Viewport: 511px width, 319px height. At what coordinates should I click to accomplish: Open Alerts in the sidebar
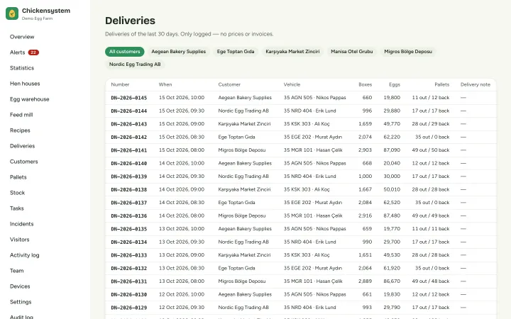tap(17, 52)
